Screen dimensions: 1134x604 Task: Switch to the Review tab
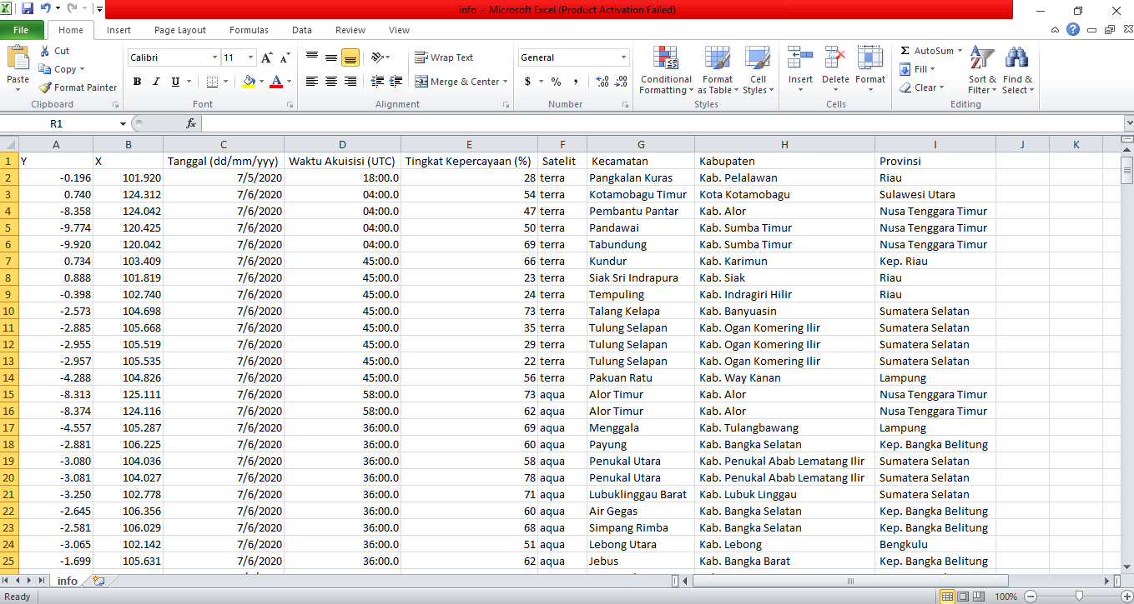pos(350,30)
